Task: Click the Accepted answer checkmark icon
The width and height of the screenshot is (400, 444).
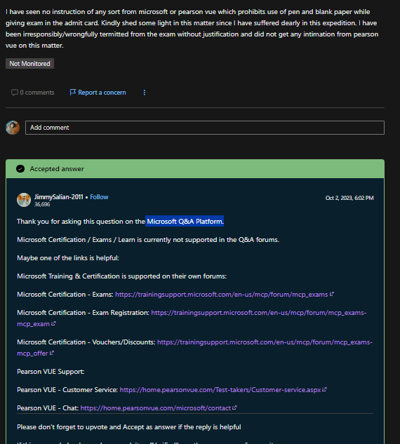Action: point(20,169)
